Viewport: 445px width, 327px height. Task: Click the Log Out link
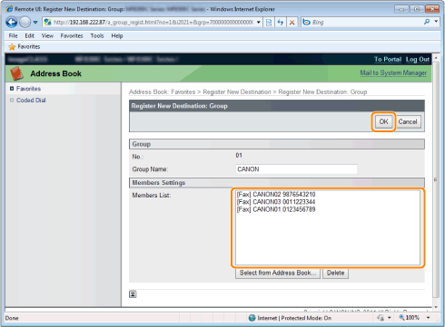click(x=418, y=59)
